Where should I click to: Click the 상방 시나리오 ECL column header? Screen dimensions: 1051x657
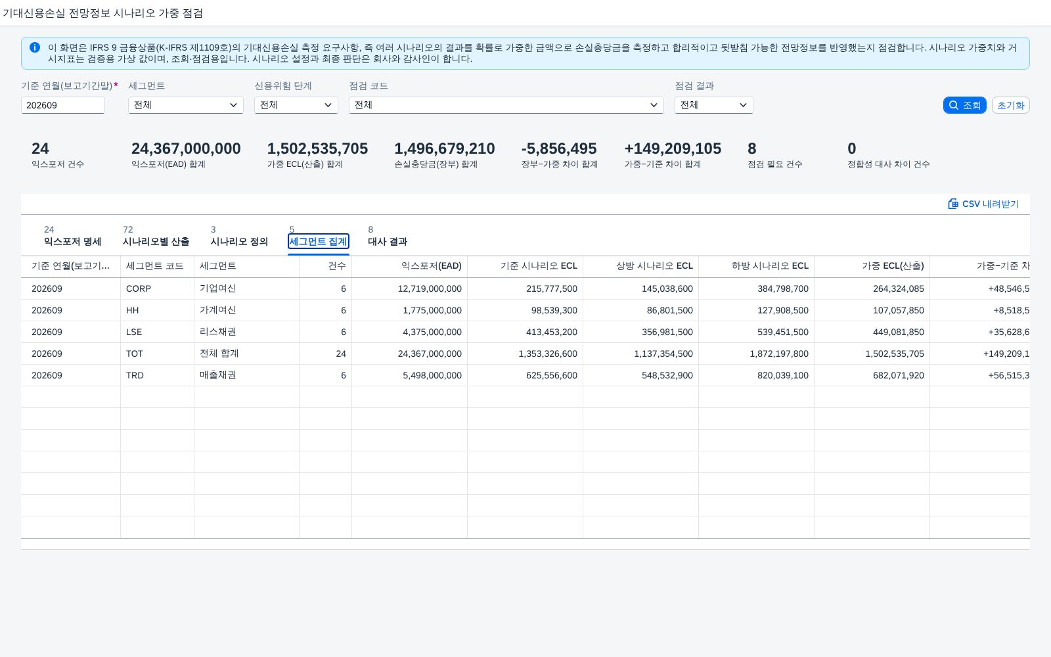641,266
